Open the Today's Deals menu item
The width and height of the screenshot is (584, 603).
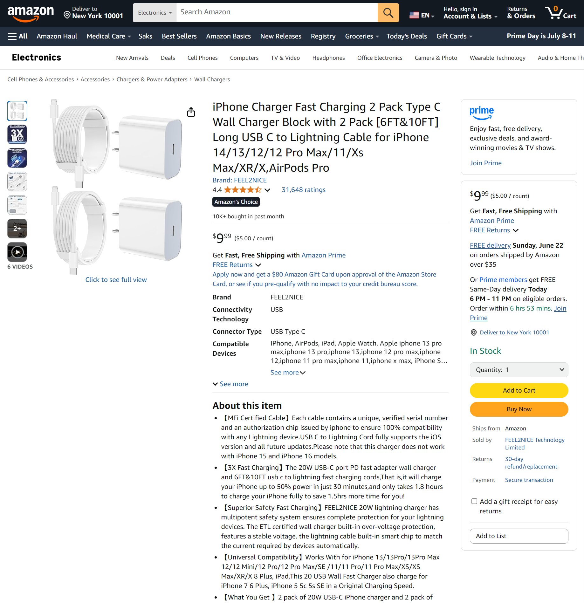[407, 36]
